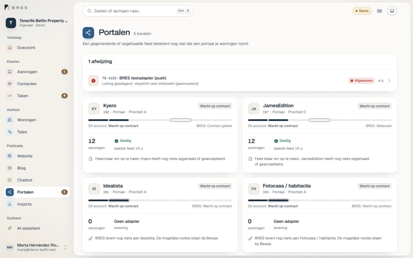Viewport: 413px width, 258px height.
Task: Click Wacht op contract badge on Kyero
Action: [215, 106]
